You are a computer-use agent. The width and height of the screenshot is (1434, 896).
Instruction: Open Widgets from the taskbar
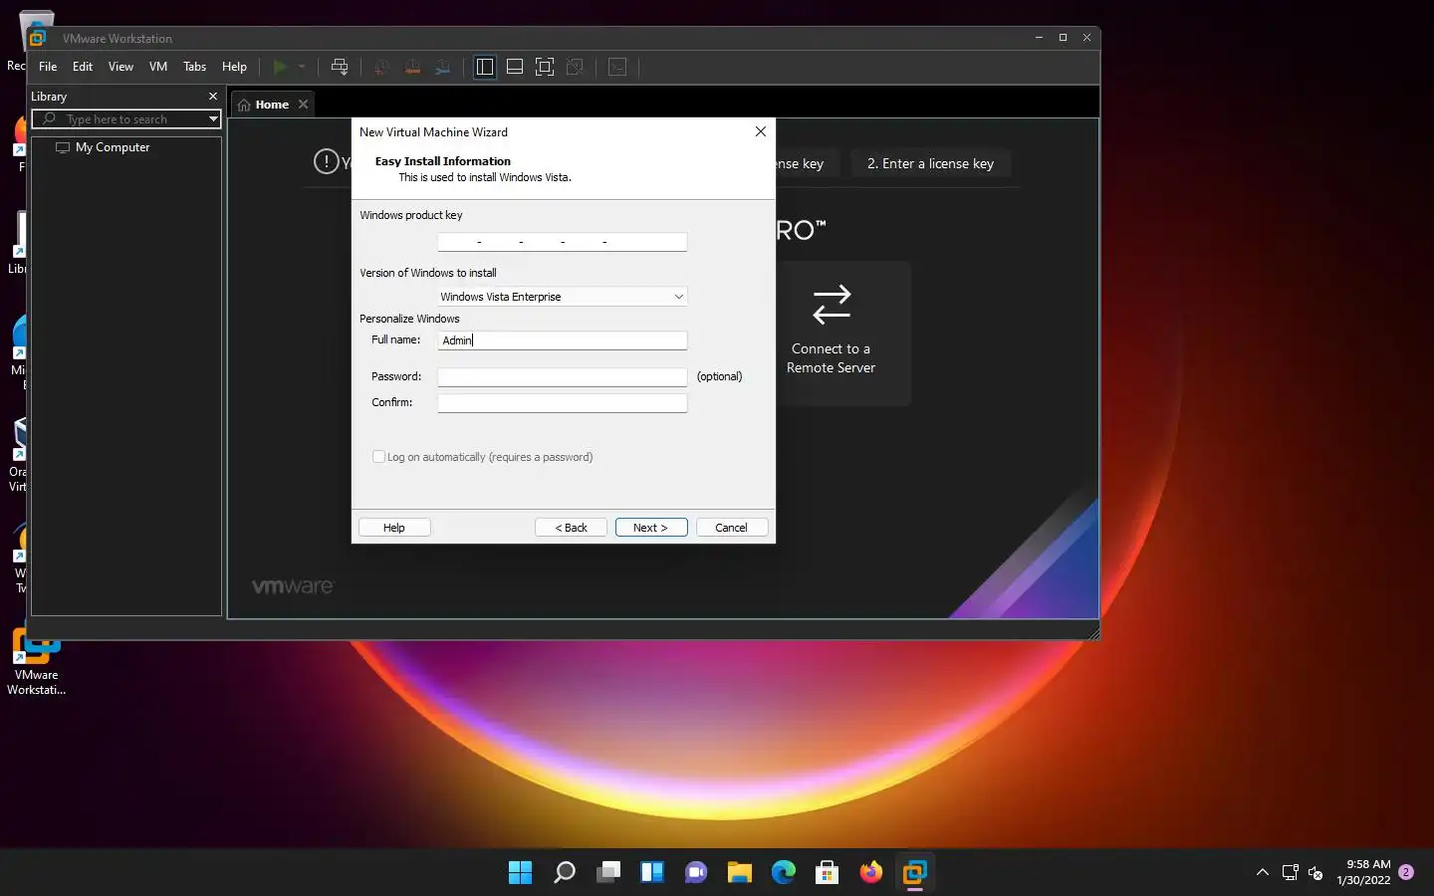(x=652, y=873)
